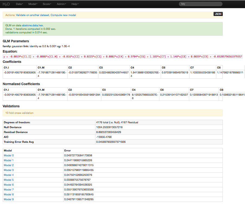The image size is (245, 223).
Task: Open the Model menu
Action: [x=33, y=4]
